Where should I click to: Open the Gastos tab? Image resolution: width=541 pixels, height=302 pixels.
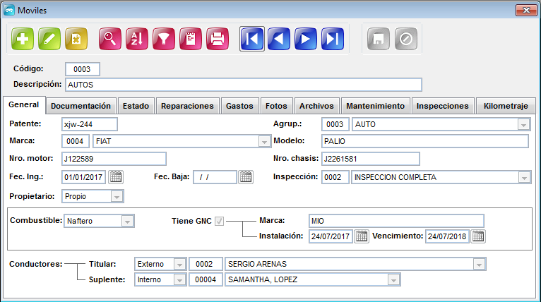point(240,106)
